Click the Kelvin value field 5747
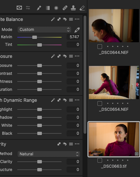Image resolution: width=140 pixels, height=177 pixels. [73, 37]
